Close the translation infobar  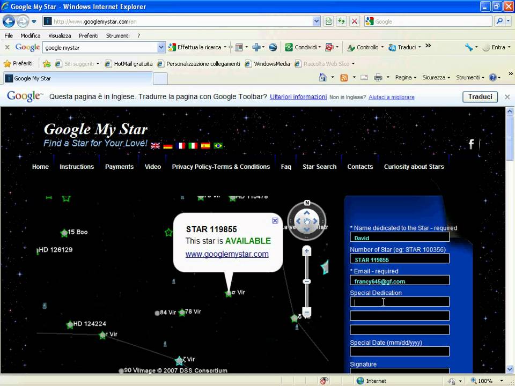(x=507, y=97)
